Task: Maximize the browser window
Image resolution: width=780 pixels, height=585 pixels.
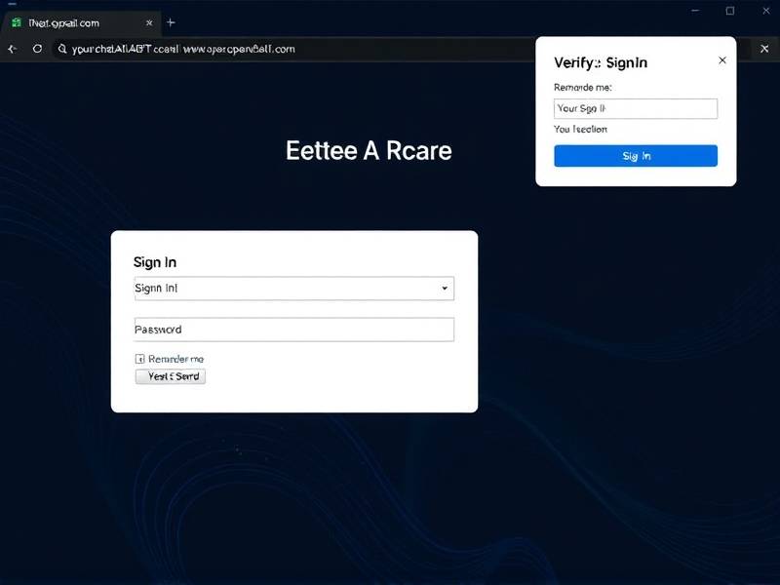Action: pos(729,11)
